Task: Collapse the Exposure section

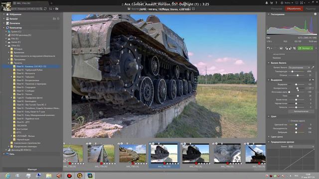Action: [269, 80]
